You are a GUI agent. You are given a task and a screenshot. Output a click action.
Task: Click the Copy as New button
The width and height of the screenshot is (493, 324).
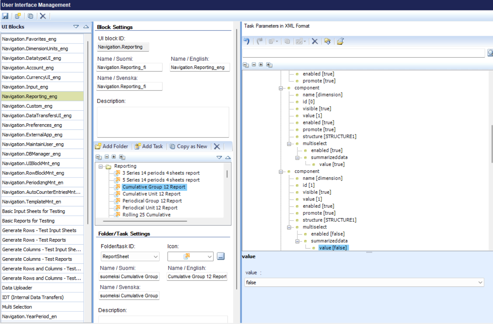tap(188, 146)
